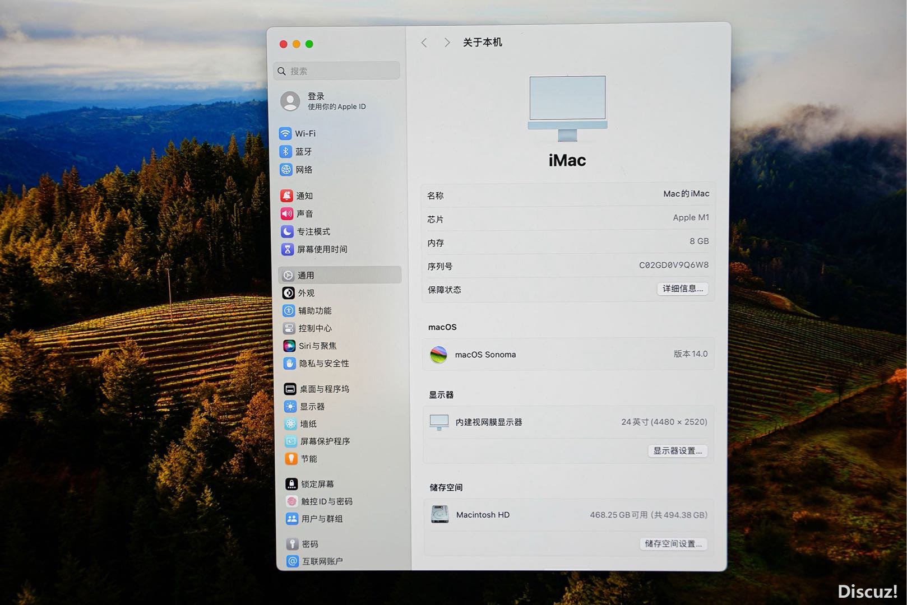Go back with the left chevron
The width and height of the screenshot is (907, 605).
[x=424, y=43]
